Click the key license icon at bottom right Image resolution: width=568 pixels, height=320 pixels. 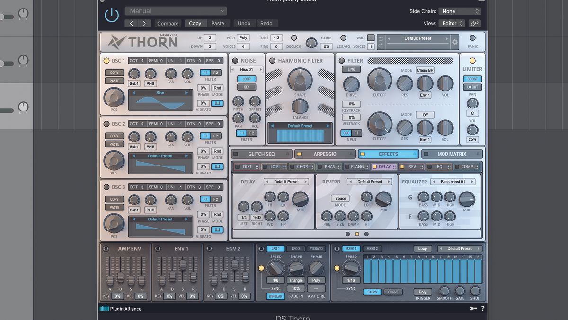(472, 308)
